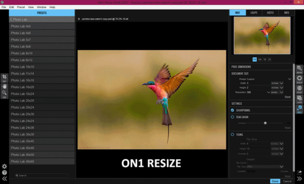The width and height of the screenshot is (304, 184).
Task: Switch to the Effects module icon
Action: pos(299,89)
